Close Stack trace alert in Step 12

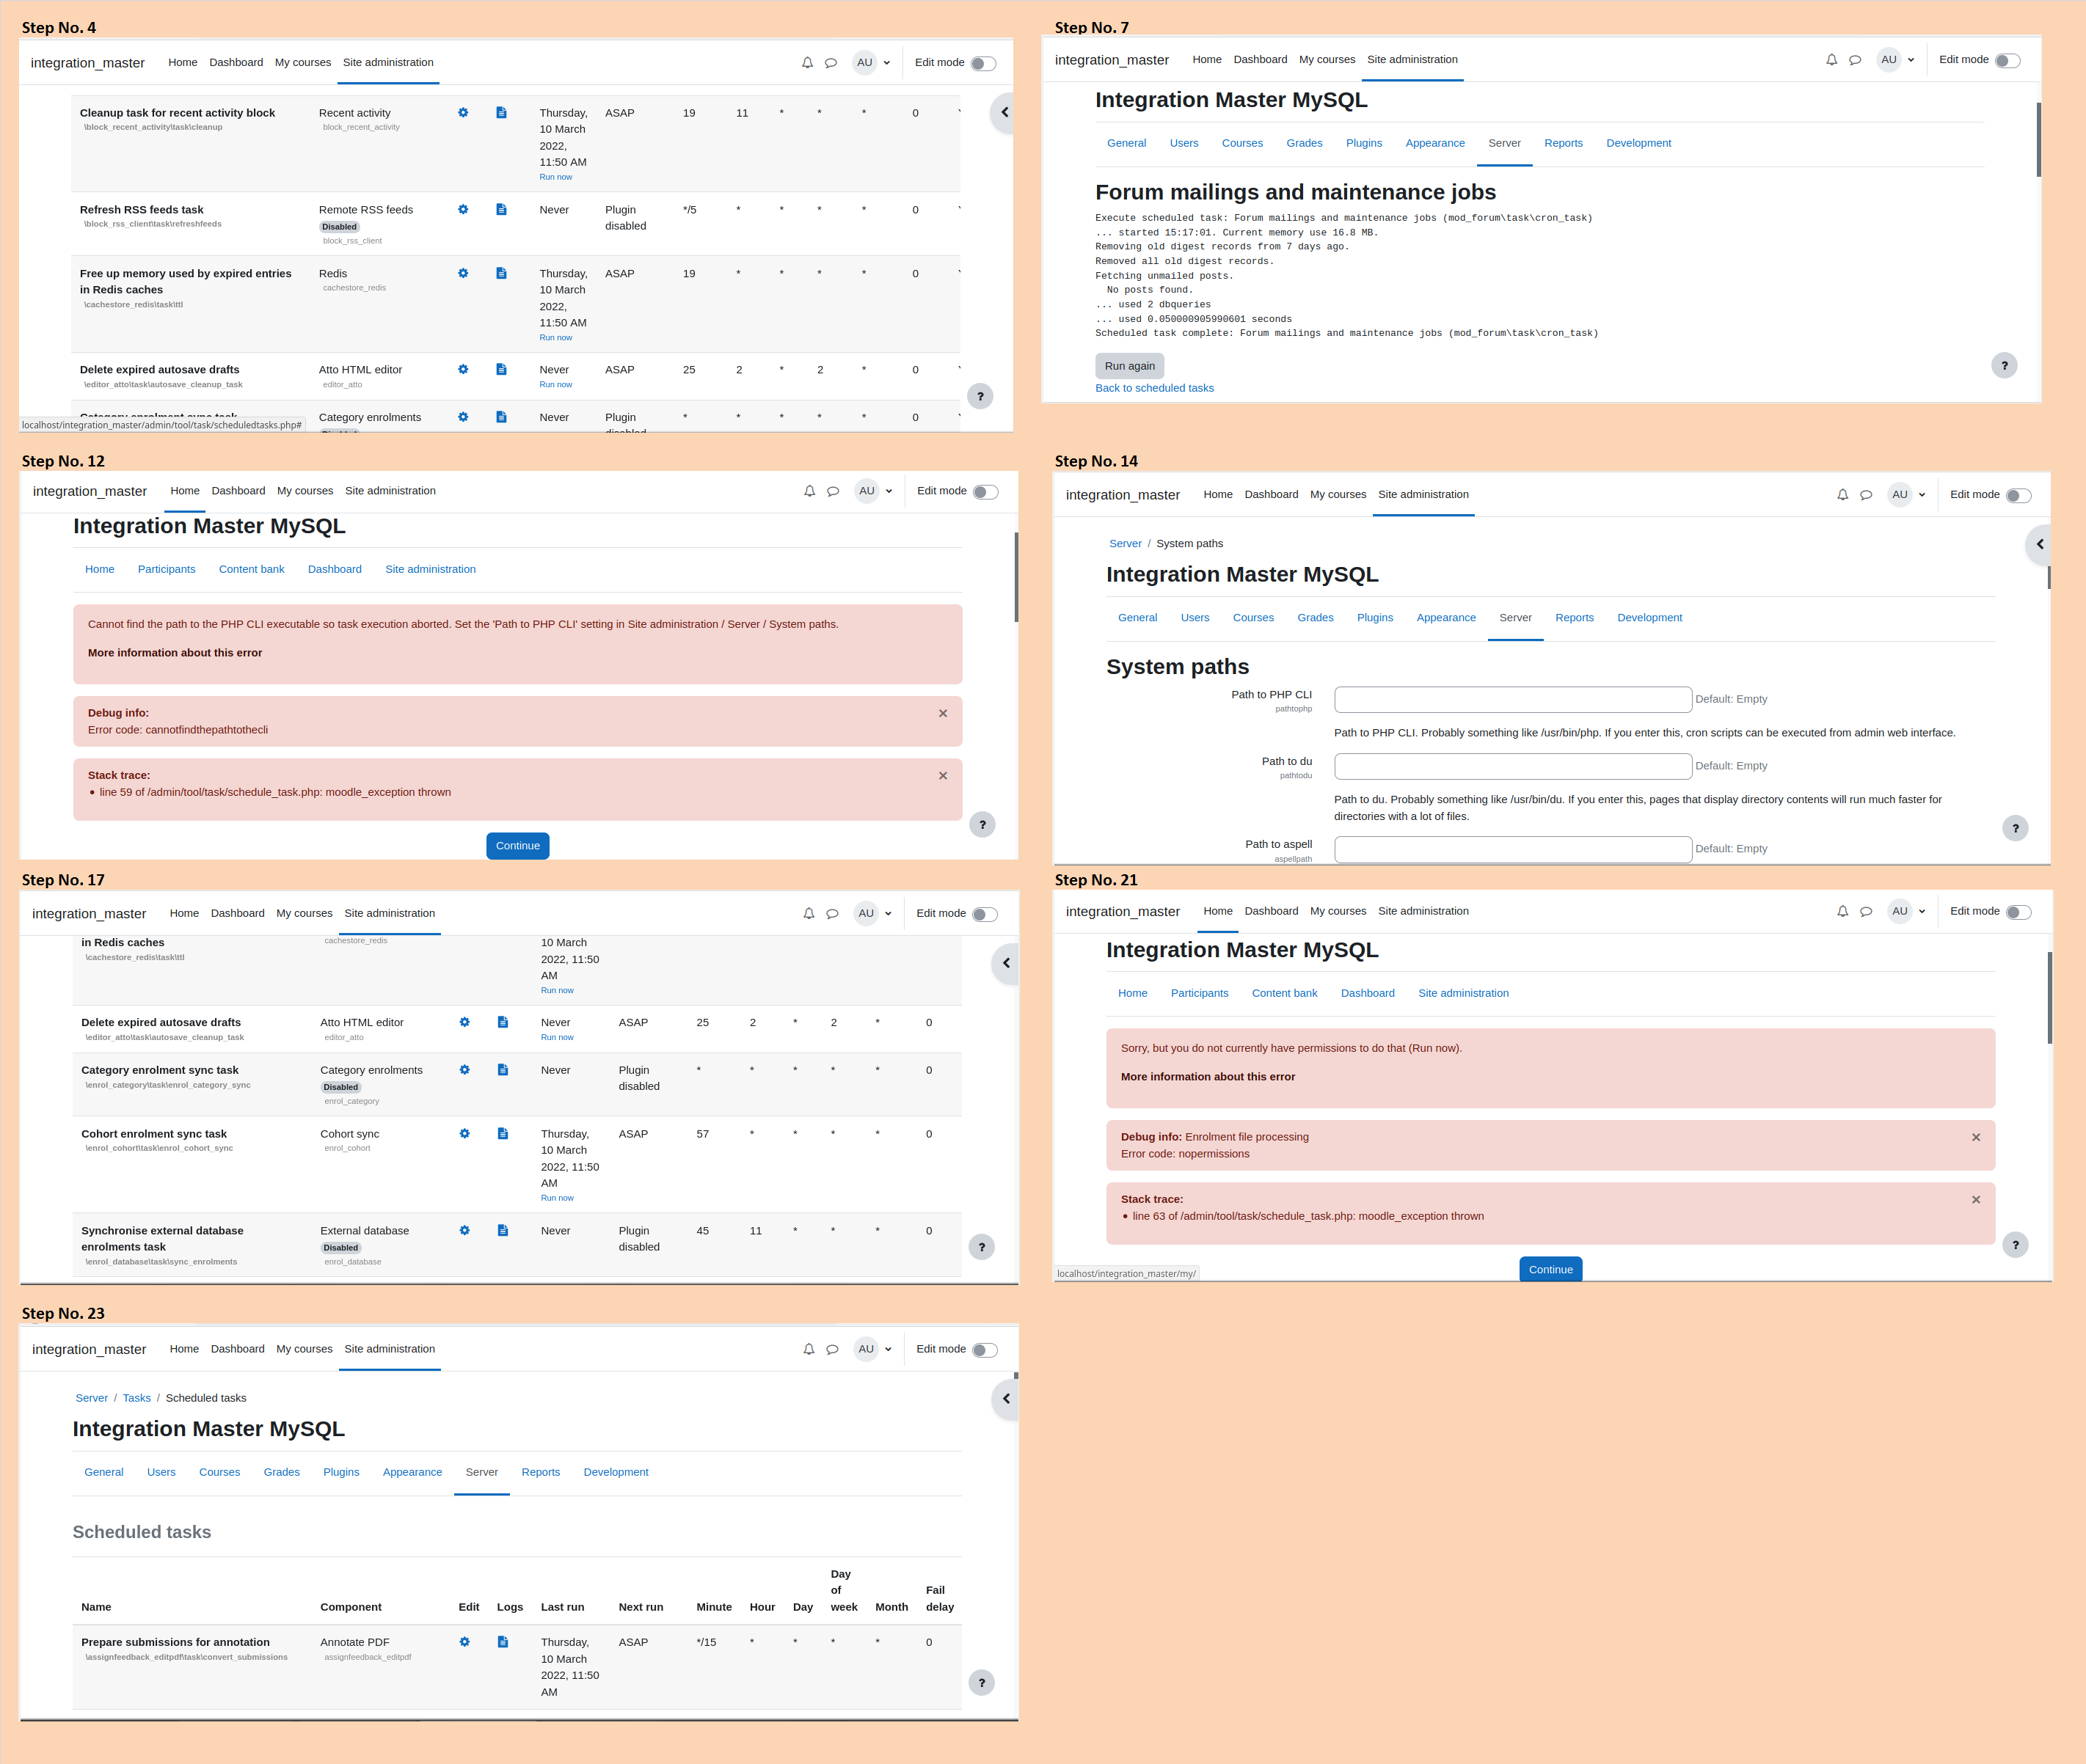click(x=942, y=776)
